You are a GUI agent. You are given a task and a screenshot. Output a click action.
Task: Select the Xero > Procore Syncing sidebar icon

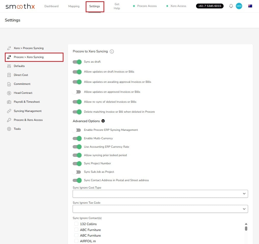point(10,48)
